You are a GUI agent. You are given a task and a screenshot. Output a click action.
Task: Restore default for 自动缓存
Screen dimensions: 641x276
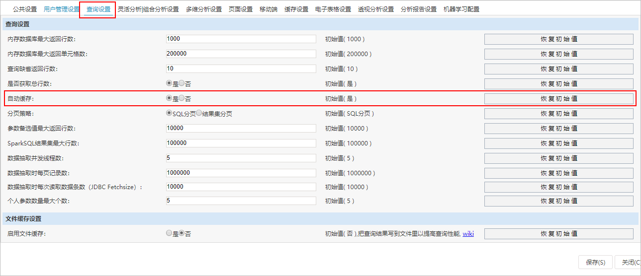(559, 99)
